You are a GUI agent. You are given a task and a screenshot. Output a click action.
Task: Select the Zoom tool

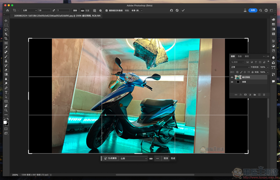[6, 110]
